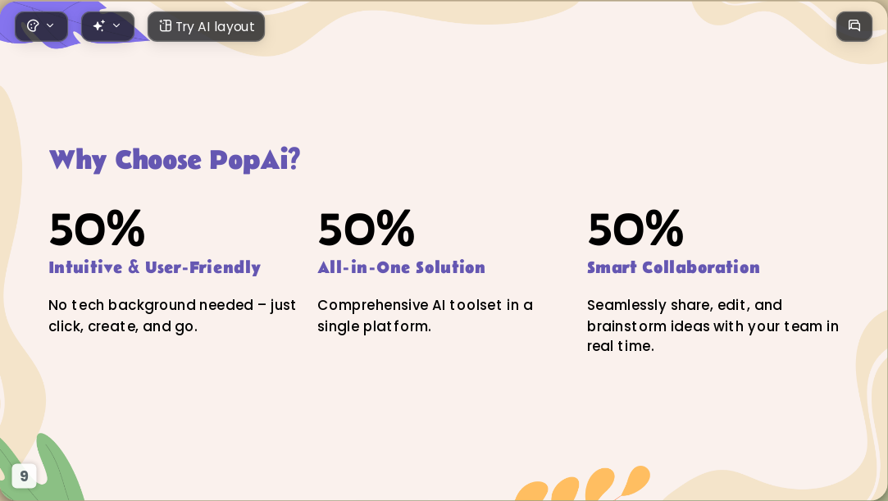The image size is (888, 501).
Task: Select the 'Comprehensive AI toolset' paragraph
Action: pyautogui.click(x=426, y=316)
